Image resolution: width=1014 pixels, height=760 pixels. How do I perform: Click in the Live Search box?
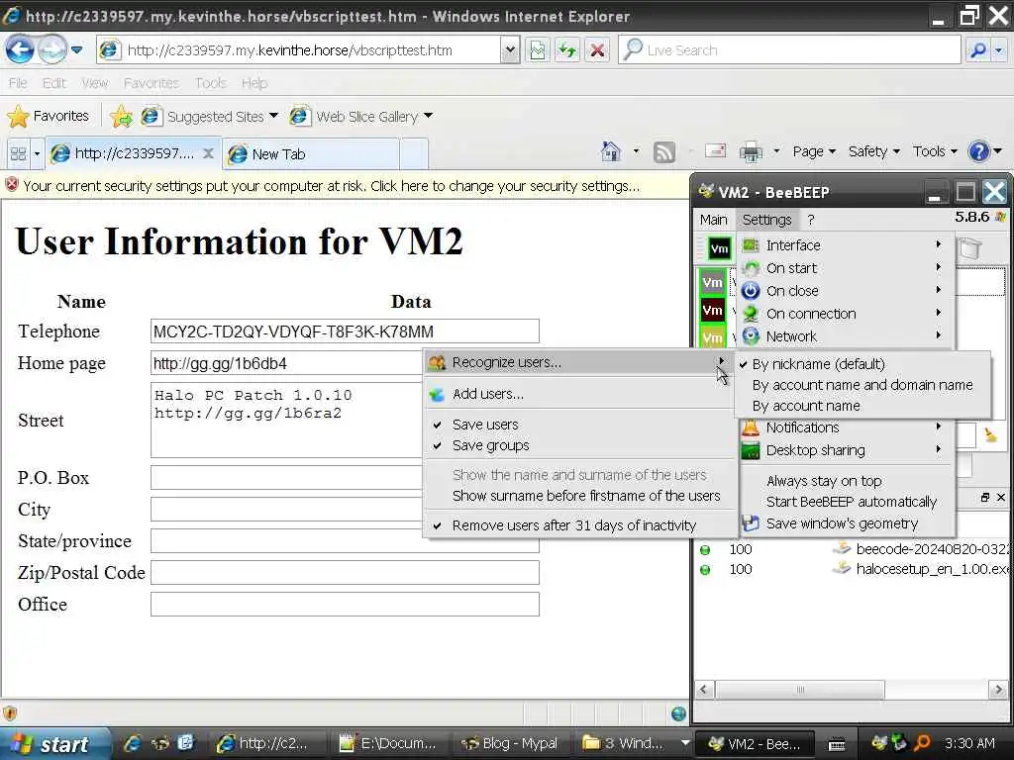(789, 49)
